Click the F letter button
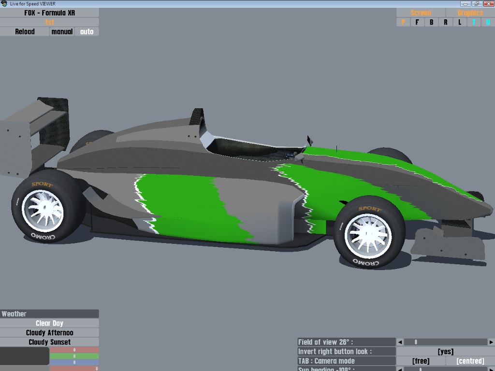 coord(417,22)
